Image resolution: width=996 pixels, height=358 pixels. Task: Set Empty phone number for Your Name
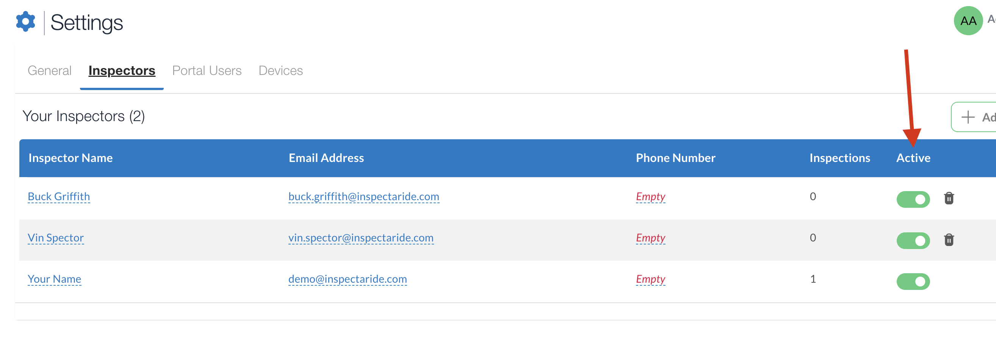(x=650, y=279)
